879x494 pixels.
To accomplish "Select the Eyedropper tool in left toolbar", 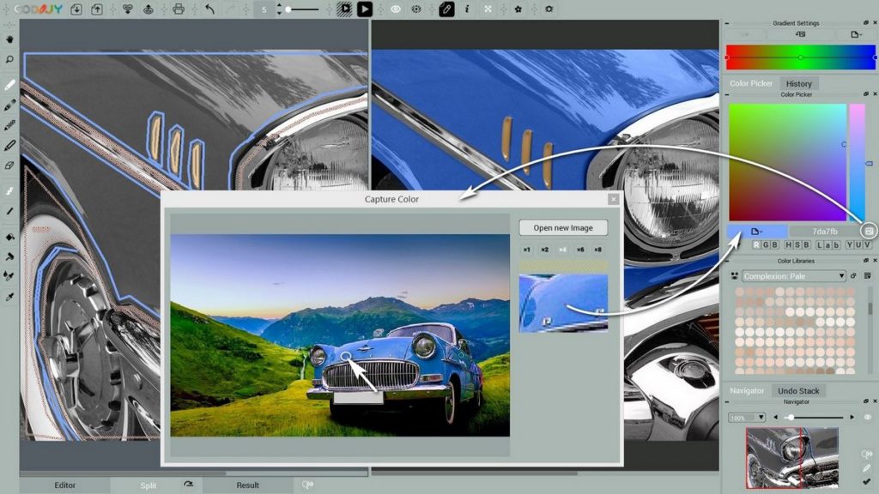I will [x=10, y=297].
